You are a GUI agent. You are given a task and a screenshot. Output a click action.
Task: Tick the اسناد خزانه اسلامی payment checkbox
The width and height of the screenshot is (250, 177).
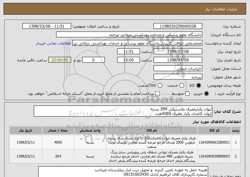tap(157, 94)
